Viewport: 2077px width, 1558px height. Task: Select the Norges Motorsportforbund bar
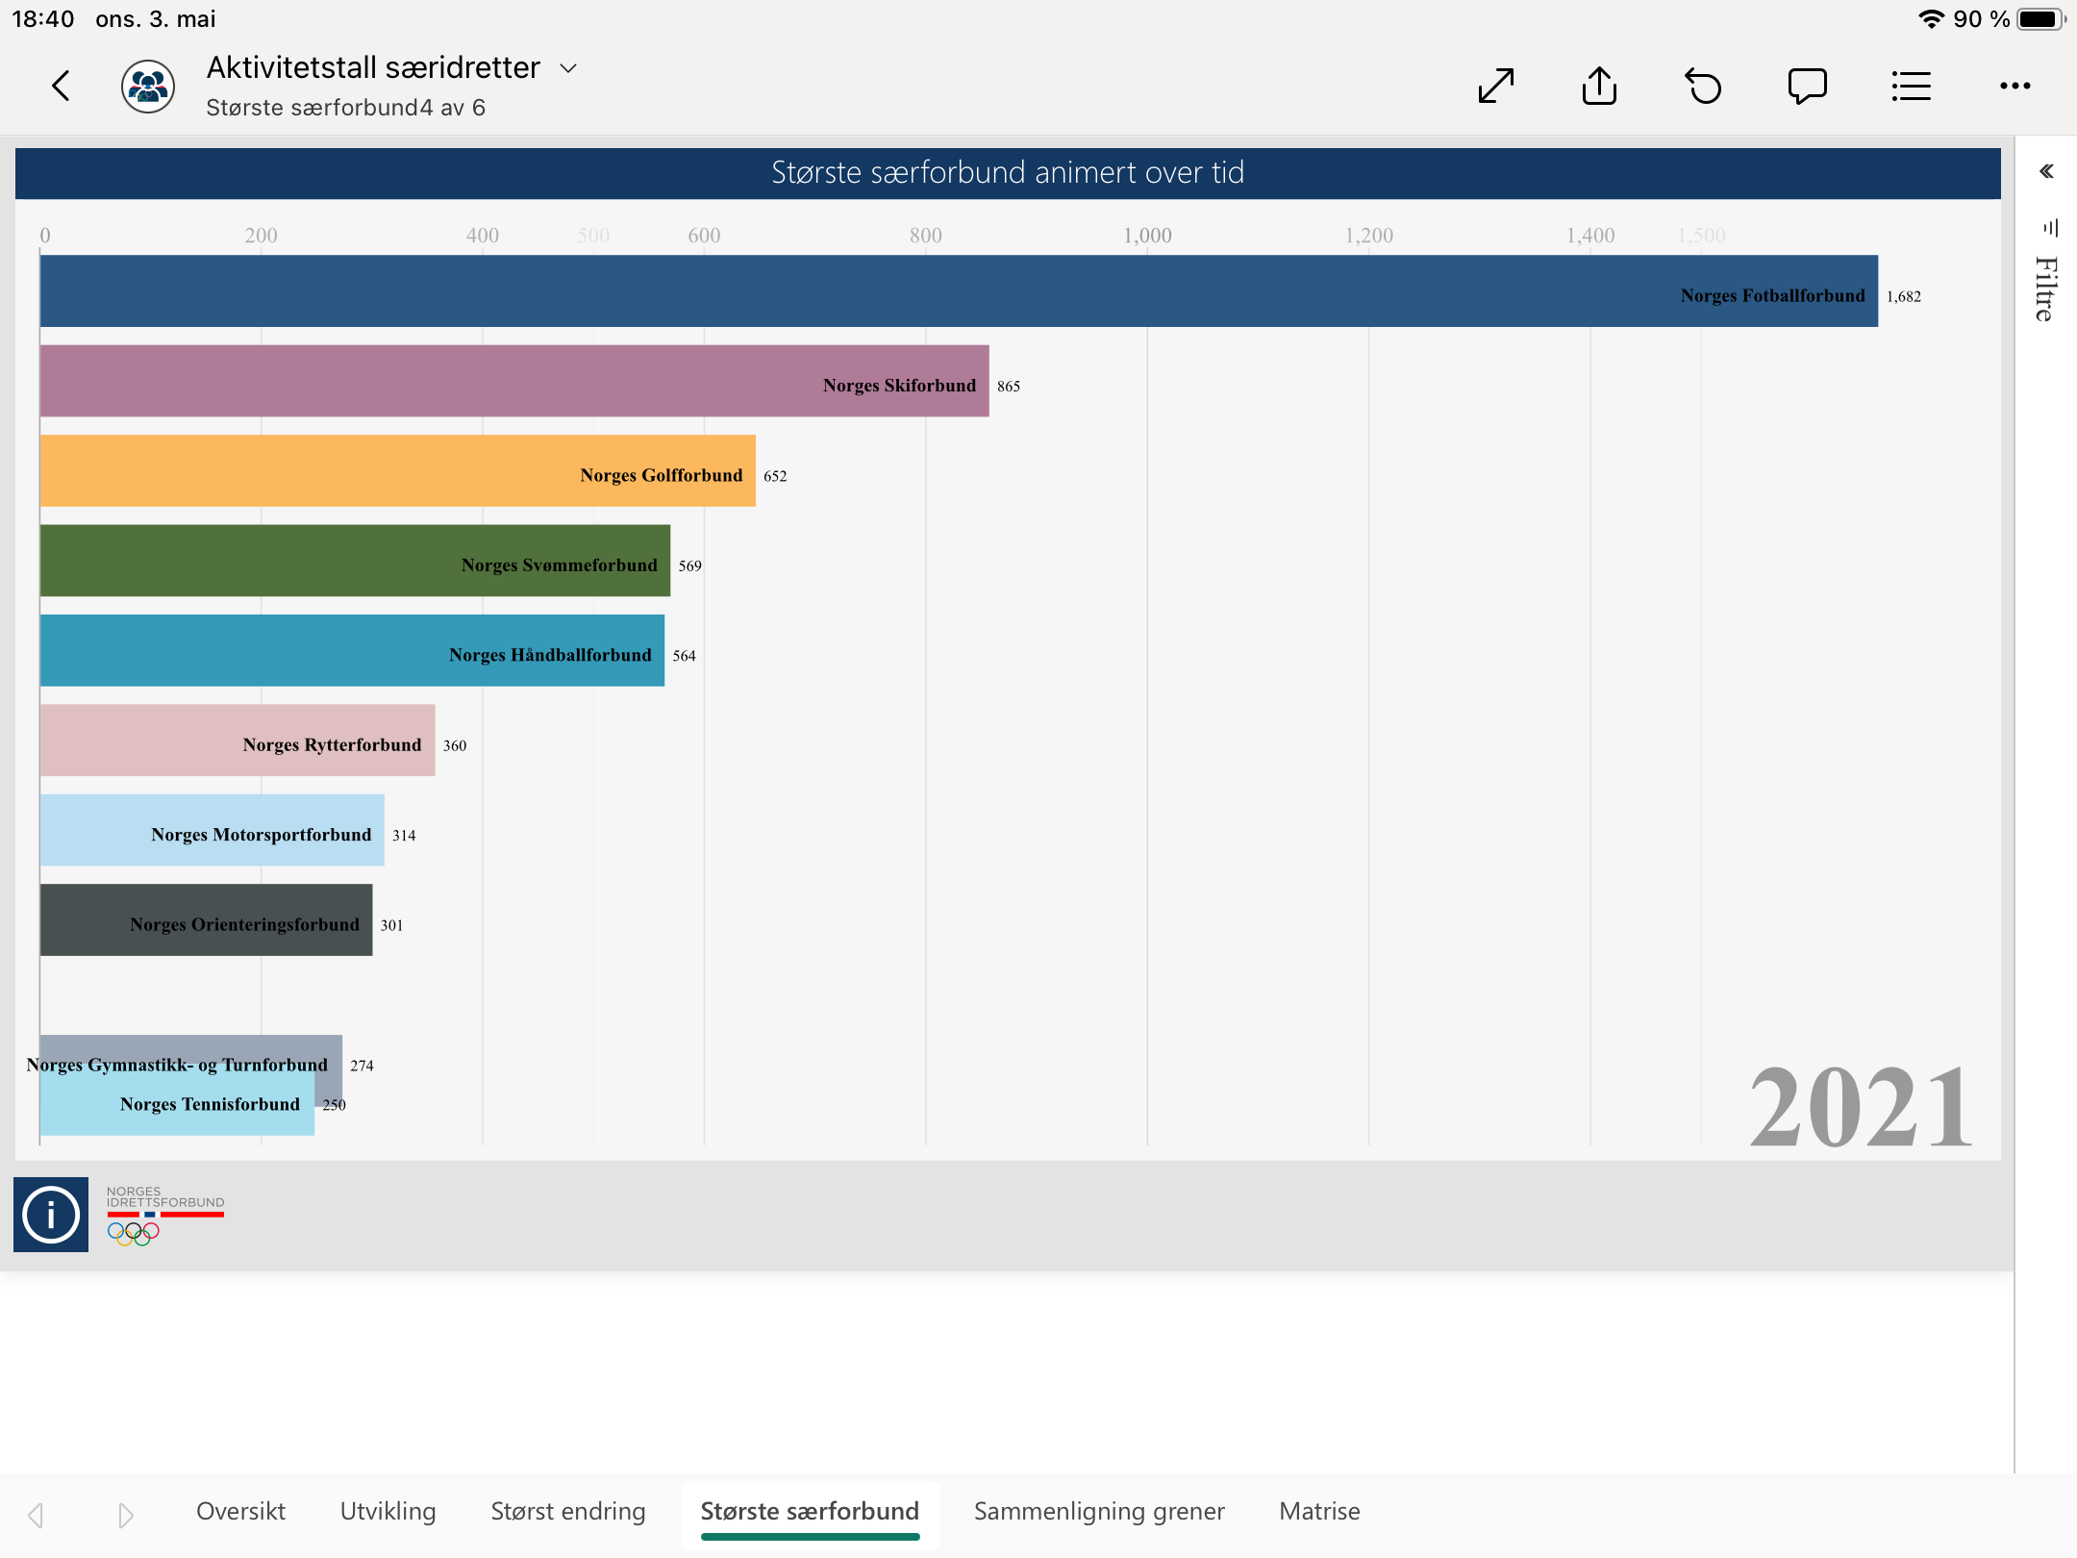213,830
